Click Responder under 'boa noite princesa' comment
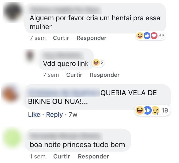Image resolution: width=179 pixels, height=163 pixels. point(93,157)
